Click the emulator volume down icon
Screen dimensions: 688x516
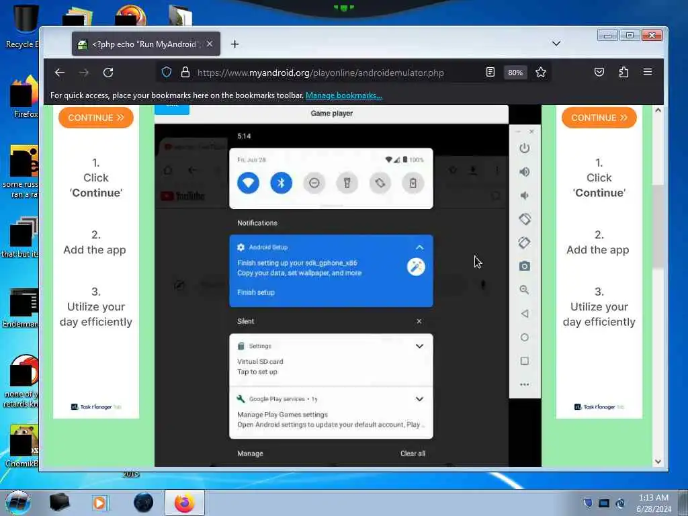(524, 196)
